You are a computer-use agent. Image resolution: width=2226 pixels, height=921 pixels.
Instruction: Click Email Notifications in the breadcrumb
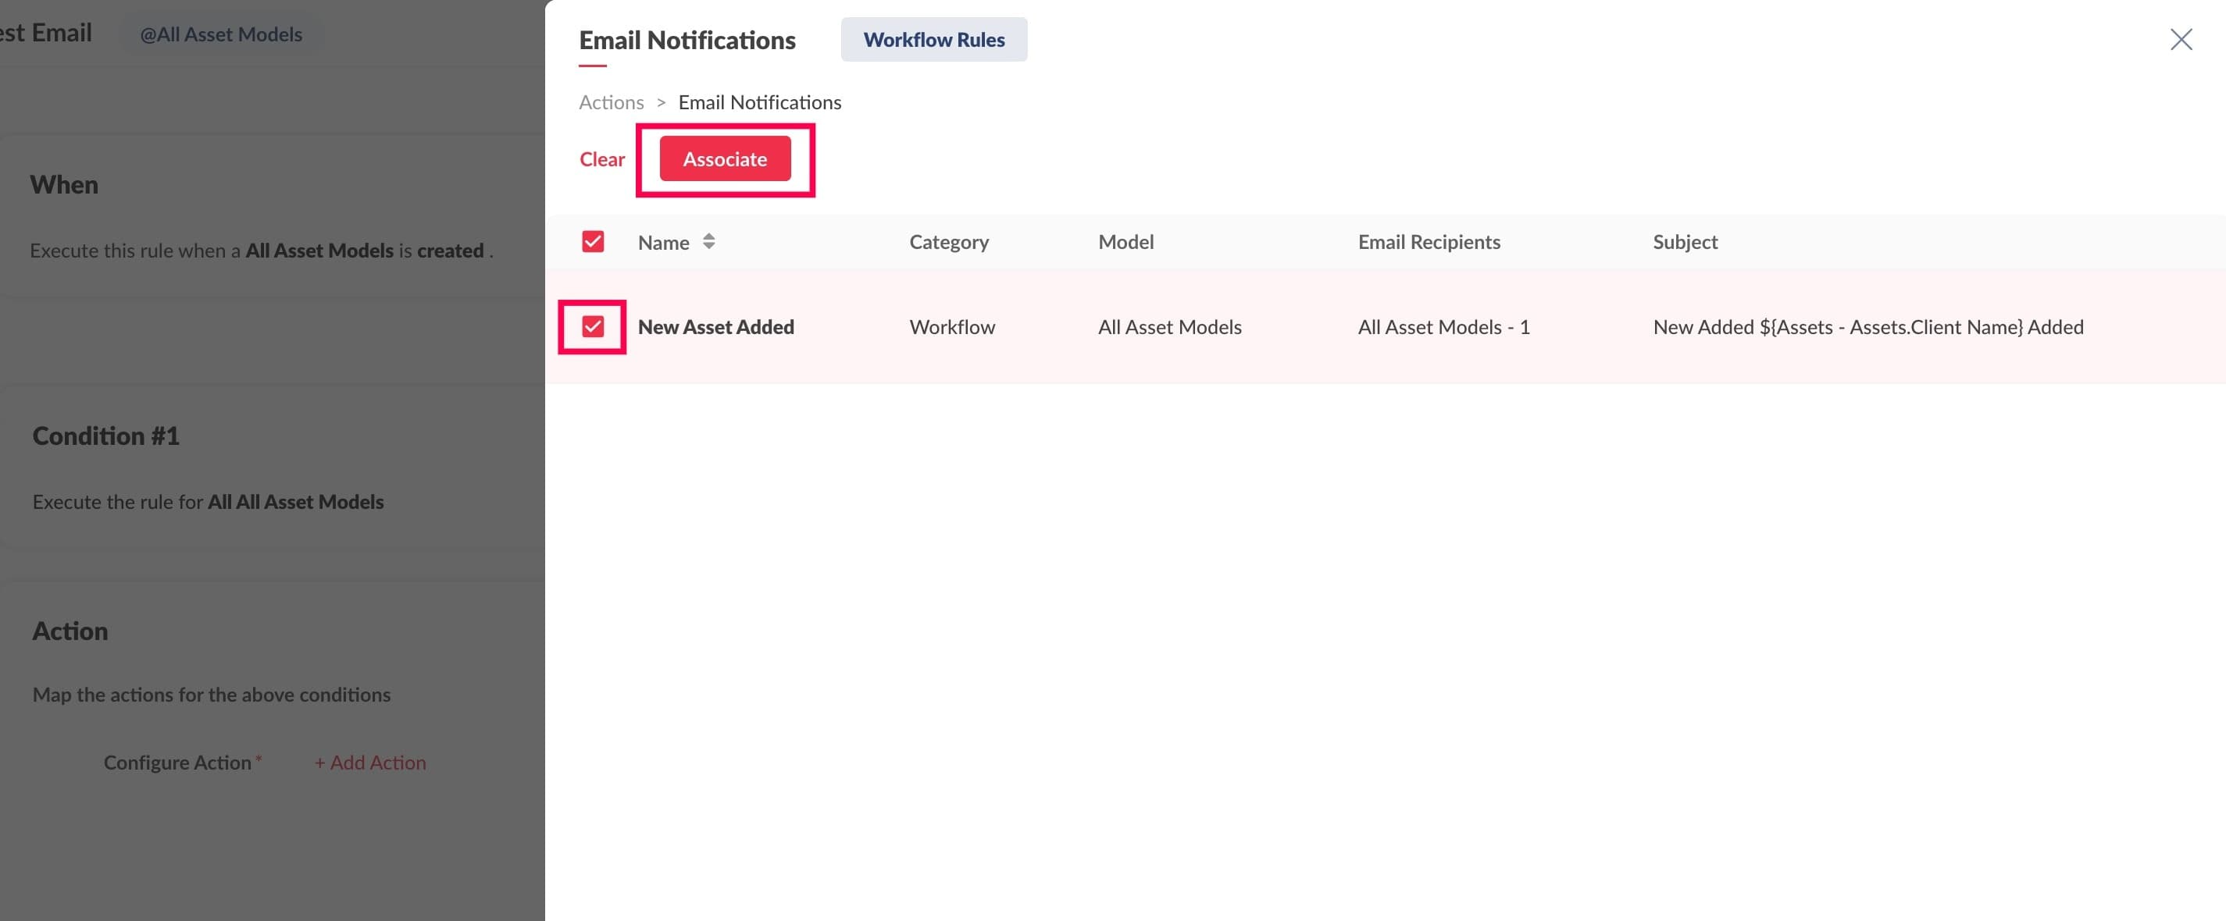tap(758, 103)
